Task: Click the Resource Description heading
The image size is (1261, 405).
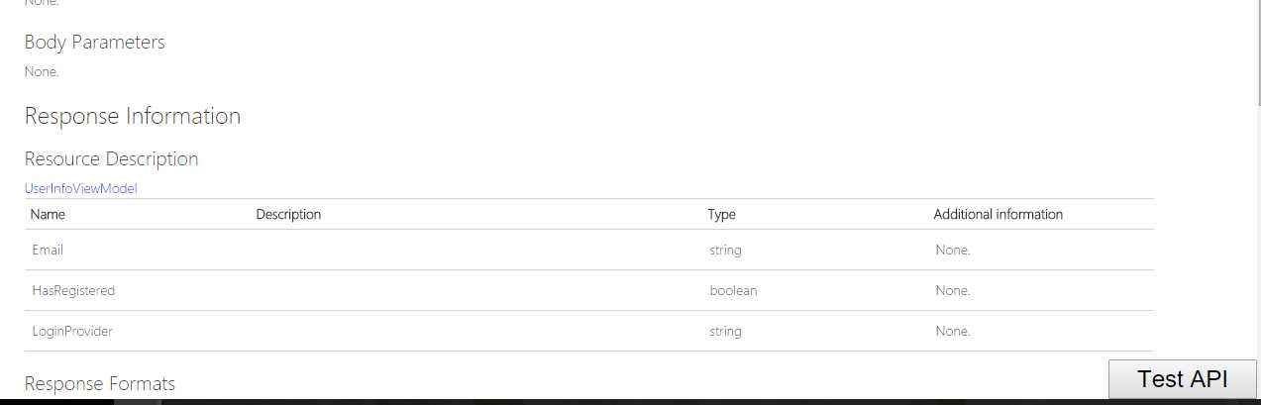Action: pyautogui.click(x=111, y=158)
